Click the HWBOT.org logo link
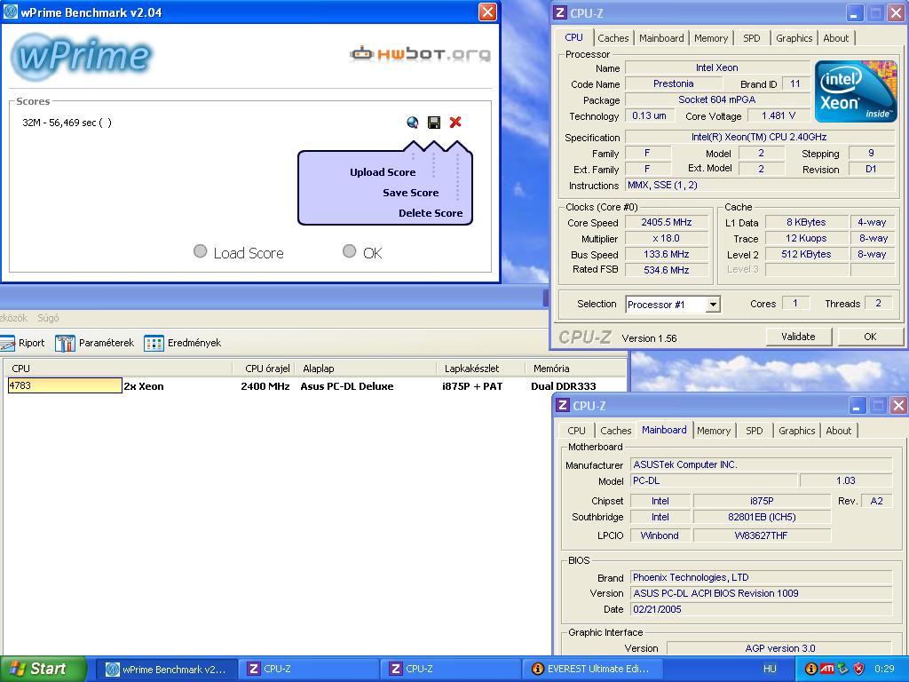The image size is (909, 682). 420,54
